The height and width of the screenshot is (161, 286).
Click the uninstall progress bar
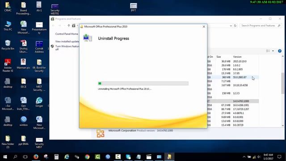coord(143,84)
